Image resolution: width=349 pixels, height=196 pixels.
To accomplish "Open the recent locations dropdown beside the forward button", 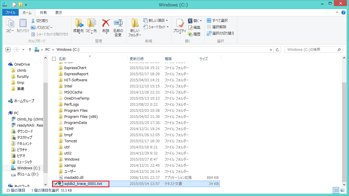I will (x=23, y=50).
